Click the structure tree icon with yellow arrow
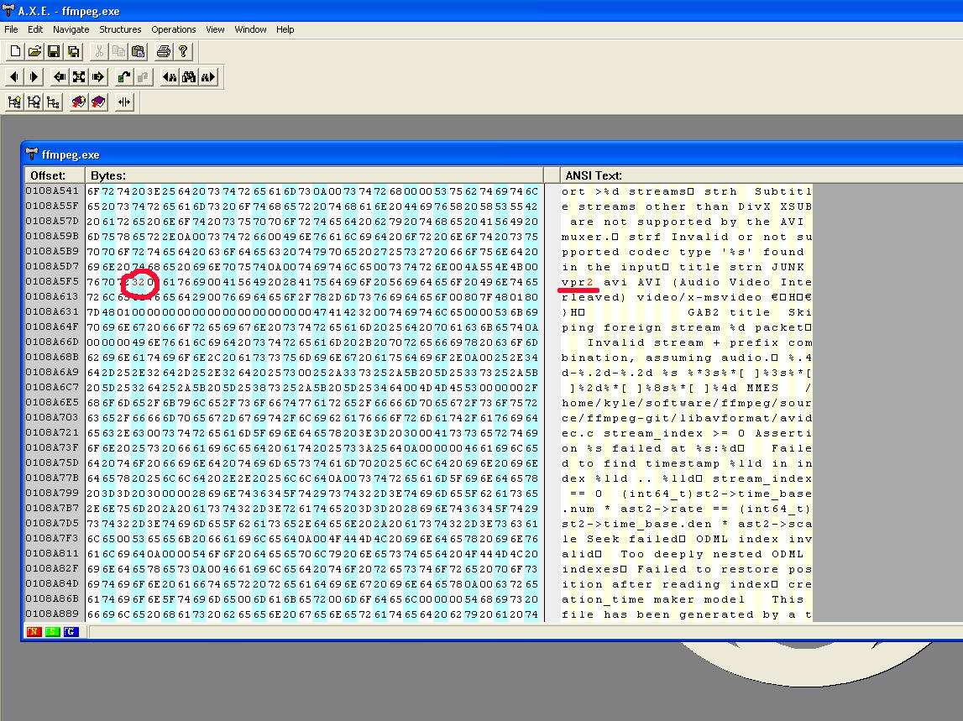The width and height of the screenshot is (963, 721). 14,102
